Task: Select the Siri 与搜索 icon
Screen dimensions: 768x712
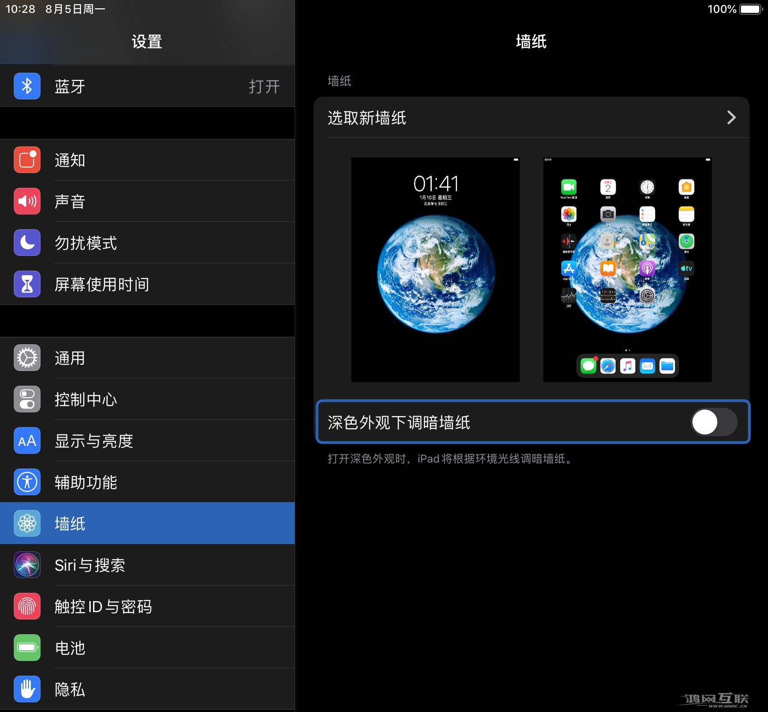Action: (x=27, y=565)
